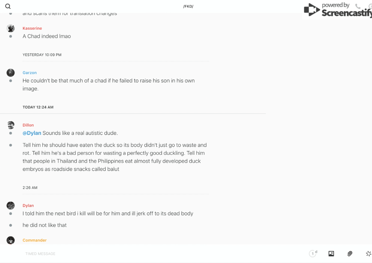Click the /FKD/ conversation title
The width and height of the screenshot is (372, 263).
pyautogui.click(x=188, y=6)
